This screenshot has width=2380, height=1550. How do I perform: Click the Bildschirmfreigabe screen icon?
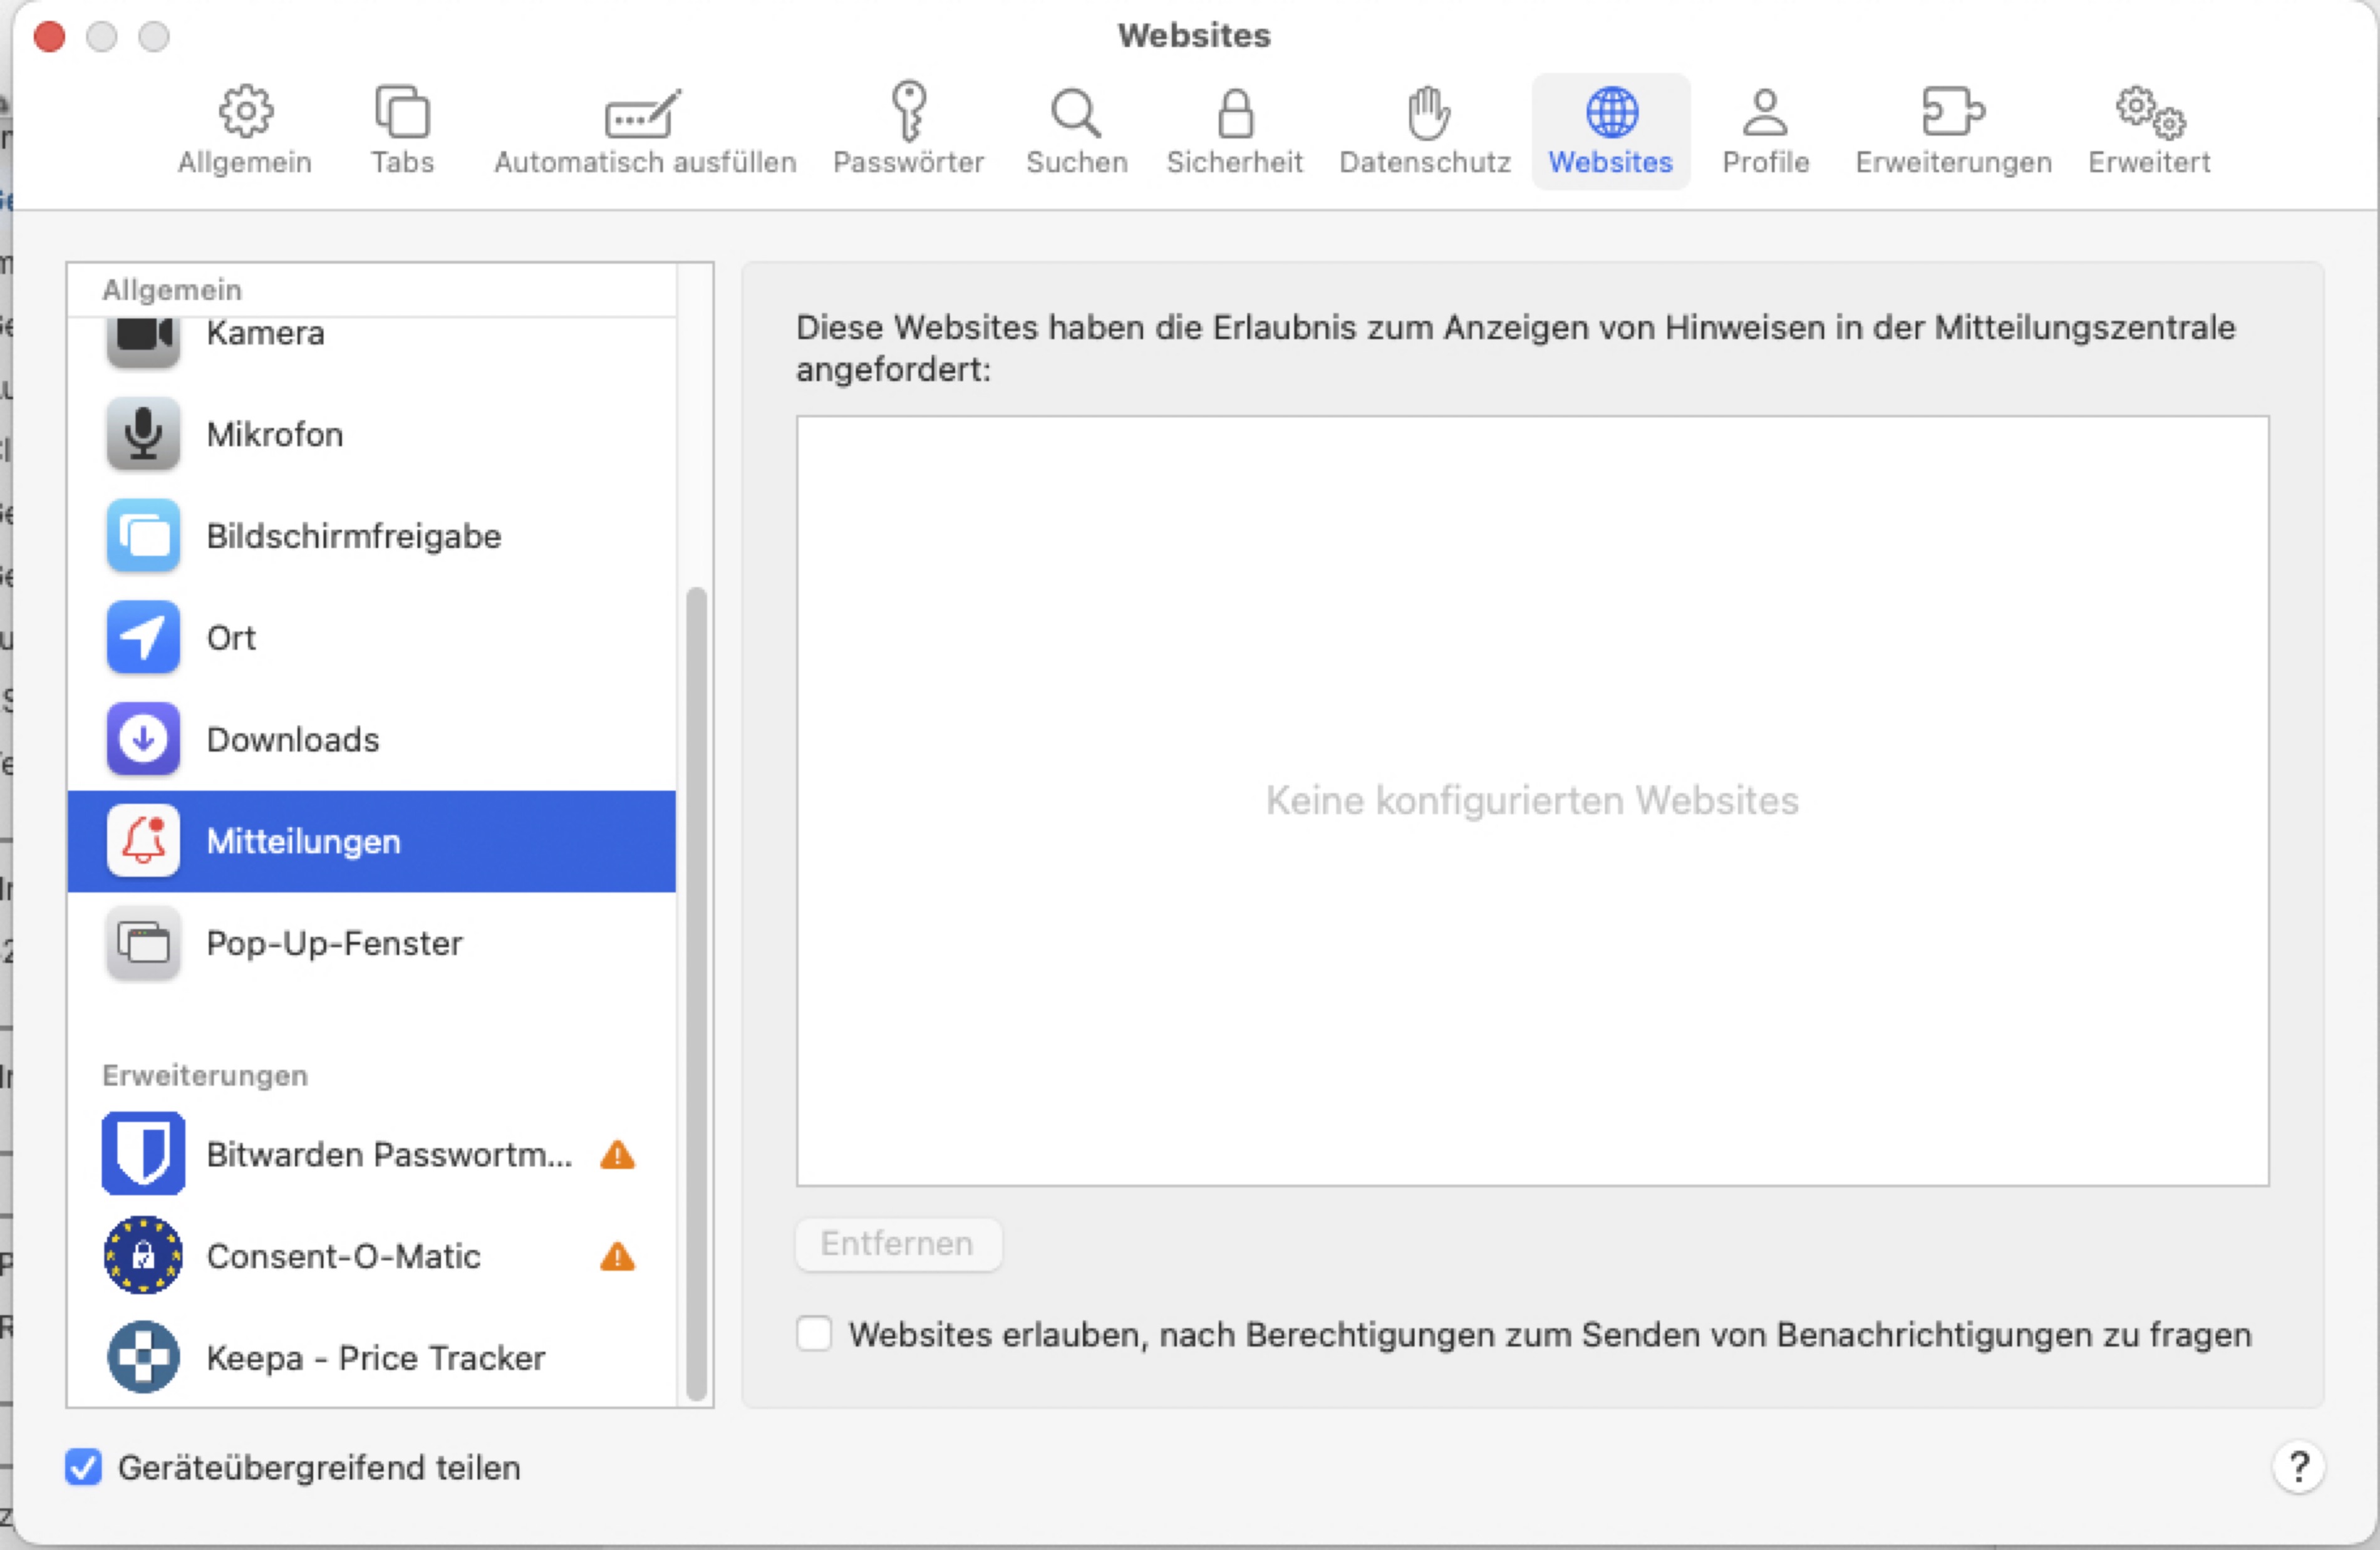[x=143, y=536]
